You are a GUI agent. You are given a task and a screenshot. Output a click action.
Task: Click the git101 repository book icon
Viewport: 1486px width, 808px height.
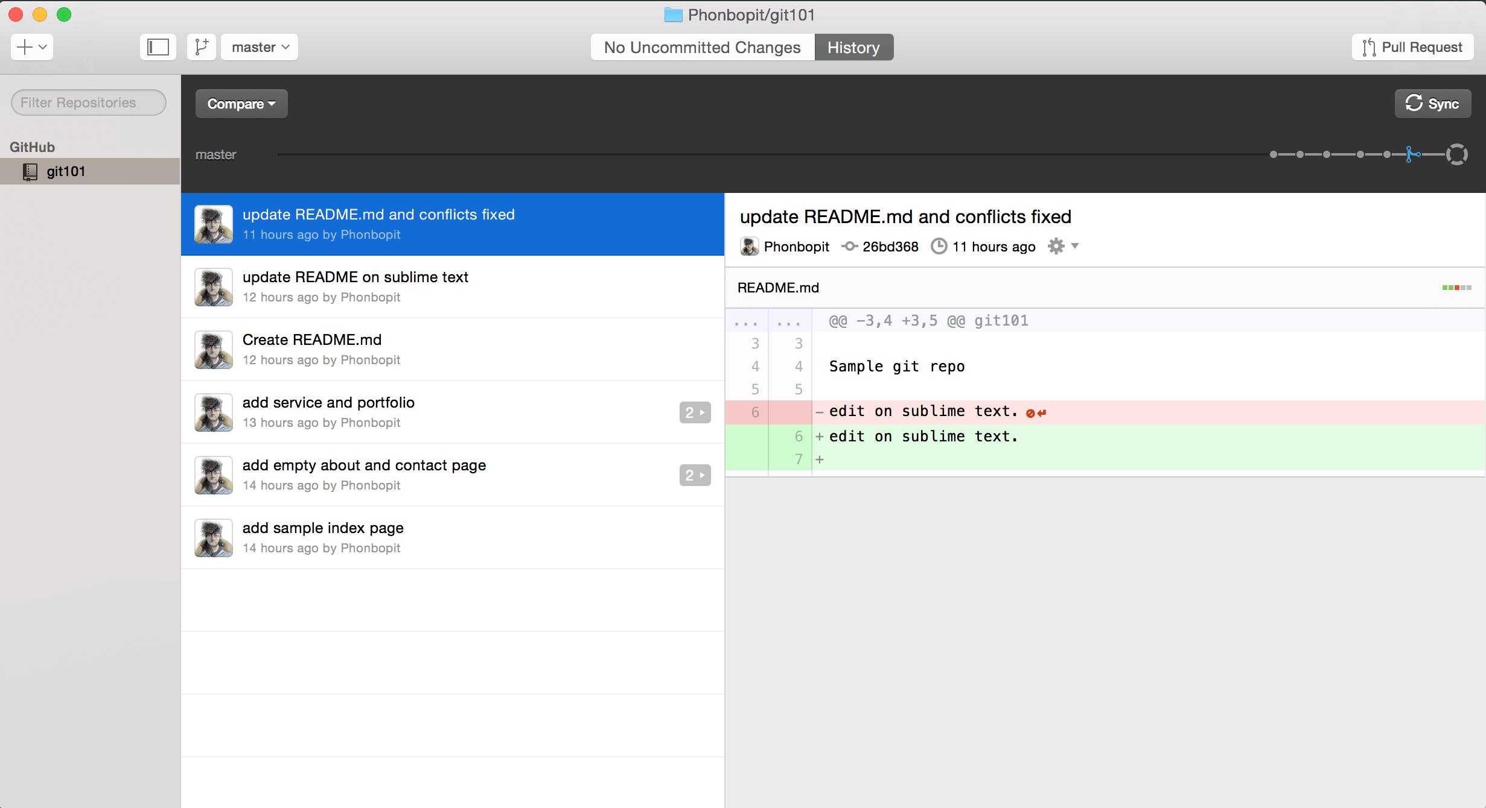click(x=30, y=172)
